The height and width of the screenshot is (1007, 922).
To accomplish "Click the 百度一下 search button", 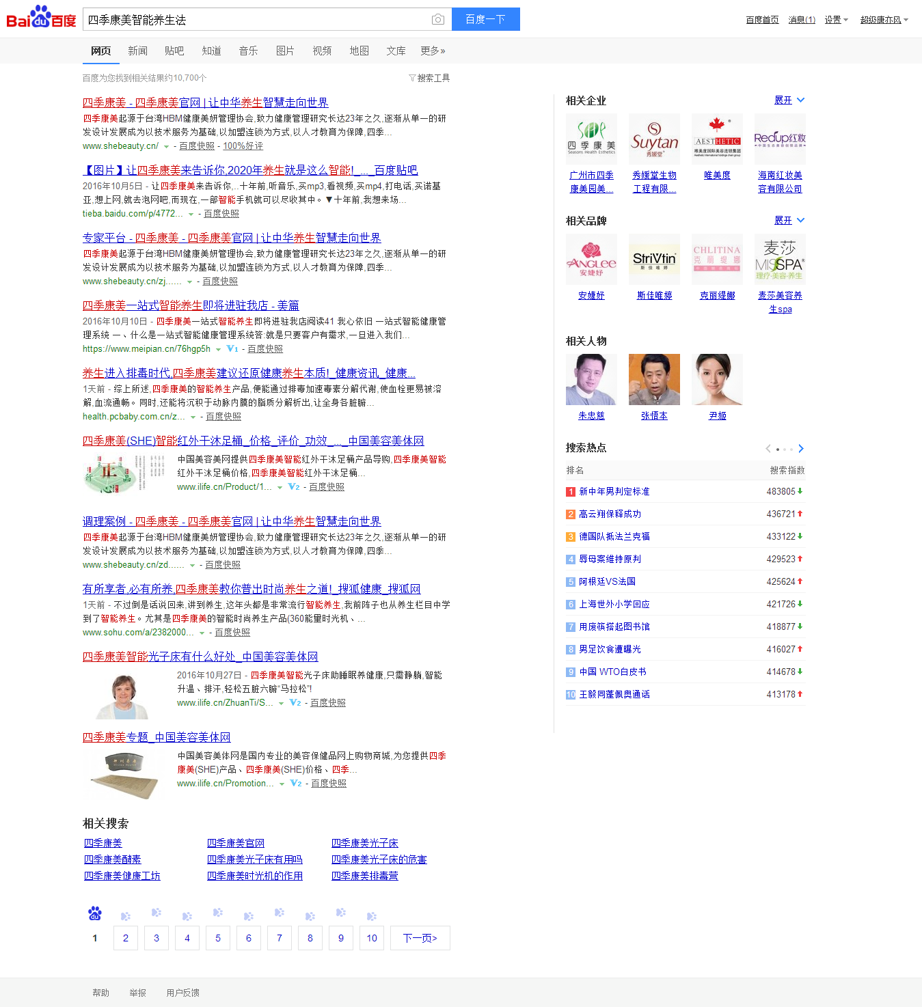I will point(485,19).
